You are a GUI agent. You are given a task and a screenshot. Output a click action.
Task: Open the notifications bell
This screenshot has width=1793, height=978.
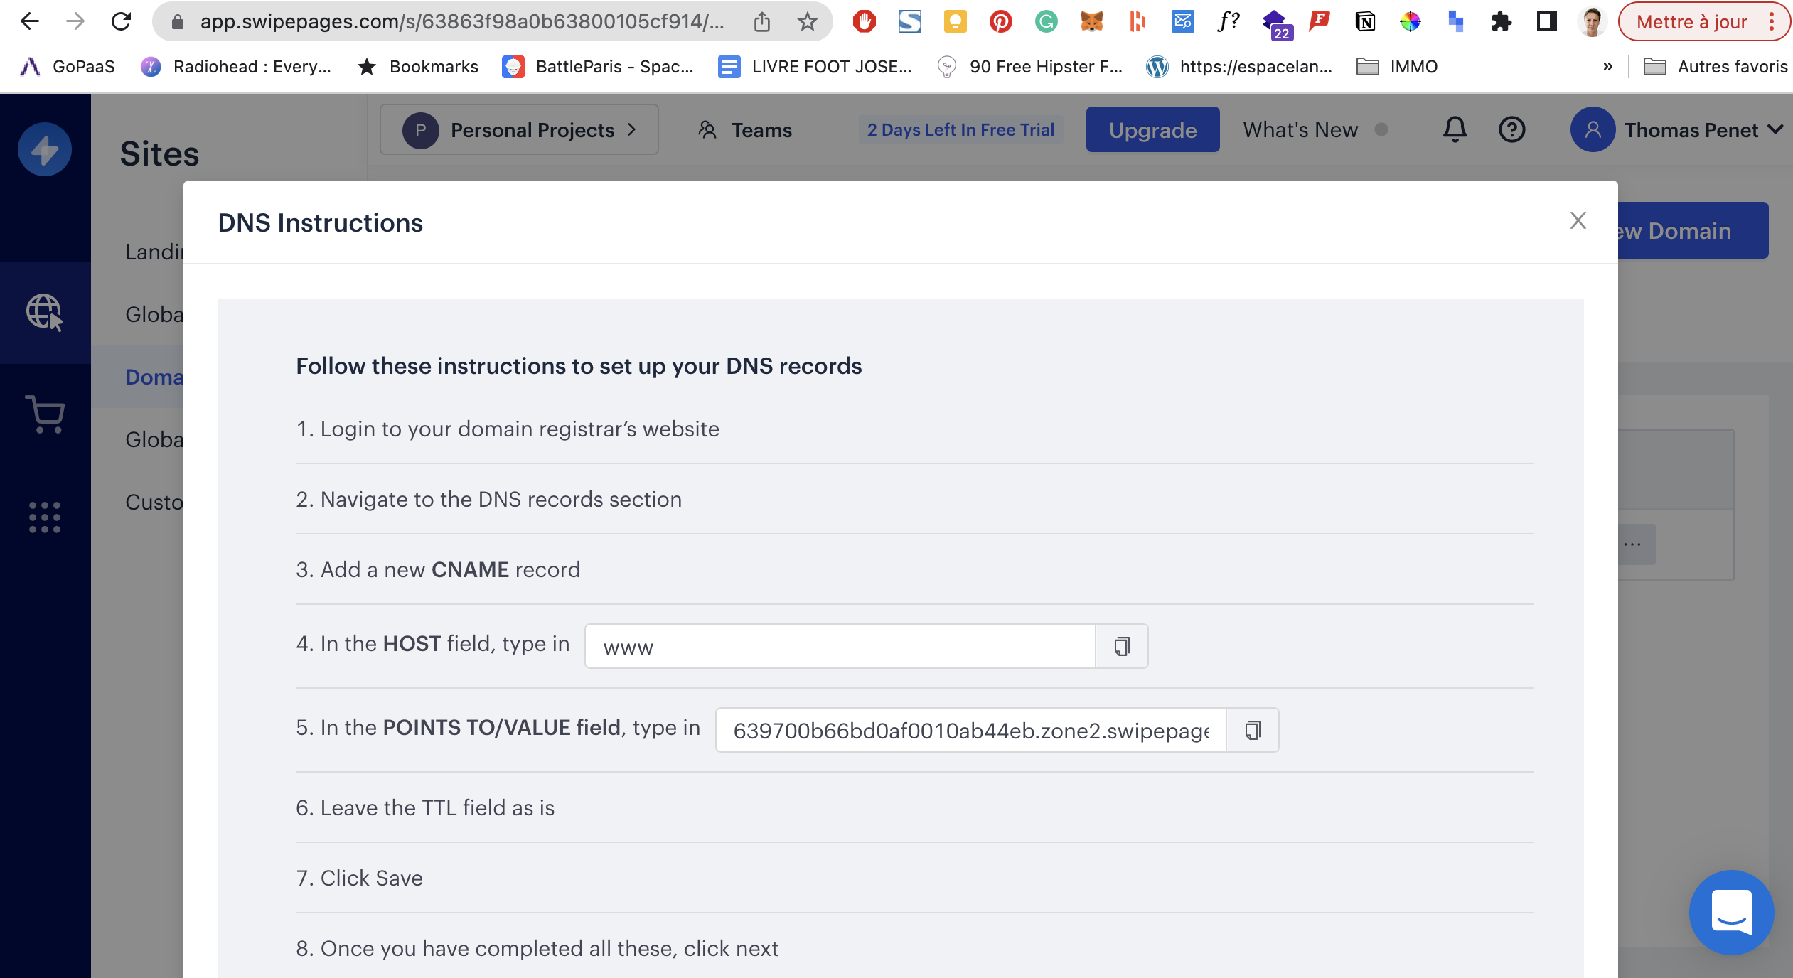pos(1455,129)
